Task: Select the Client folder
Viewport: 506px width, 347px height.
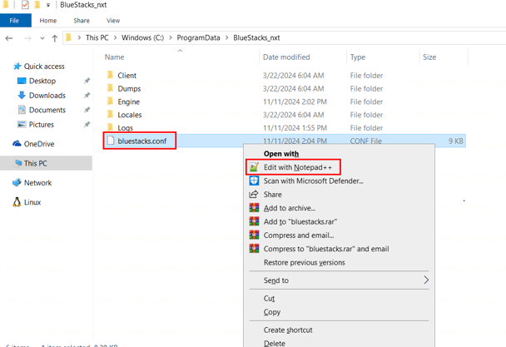Action: [x=126, y=75]
